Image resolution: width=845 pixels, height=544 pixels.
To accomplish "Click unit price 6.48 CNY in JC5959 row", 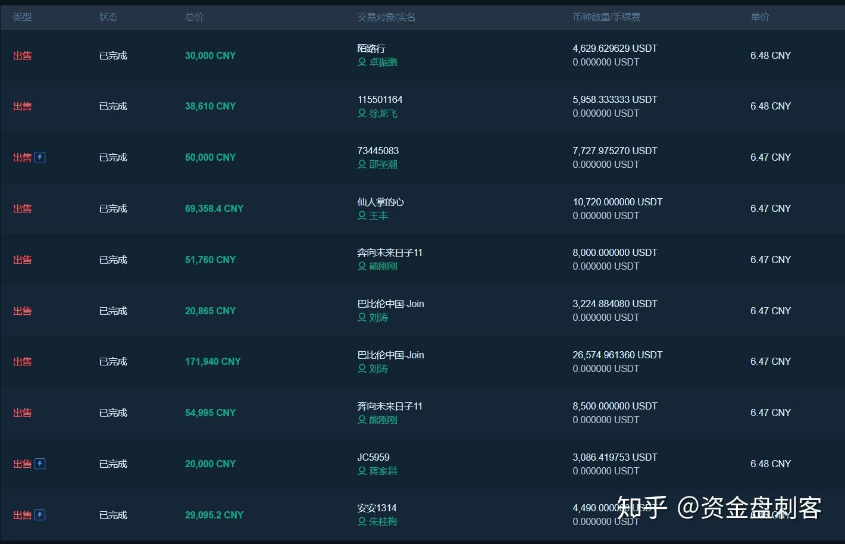I will pos(771,464).
